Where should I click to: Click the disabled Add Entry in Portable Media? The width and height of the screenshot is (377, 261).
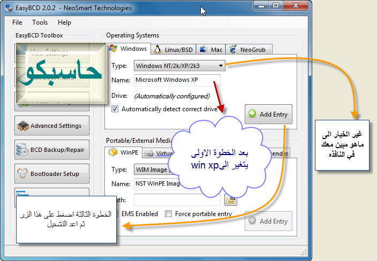pyautogui.click(x=268, y=221)
